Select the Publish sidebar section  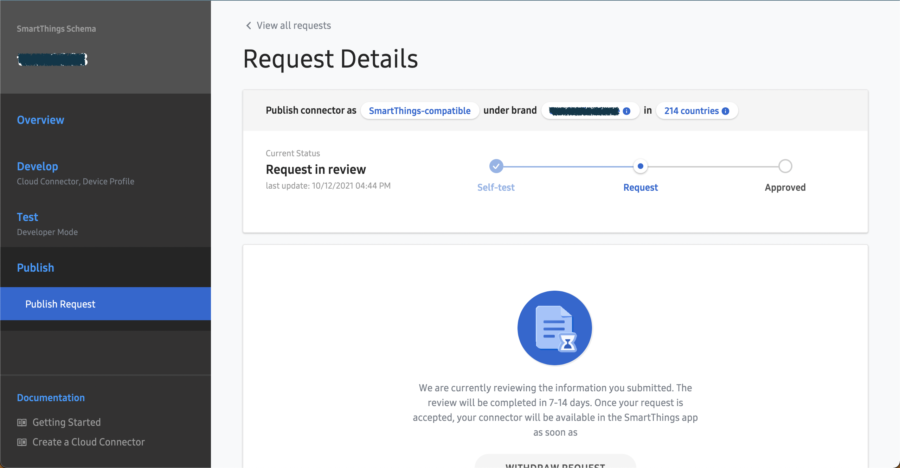tap(36, 268)
